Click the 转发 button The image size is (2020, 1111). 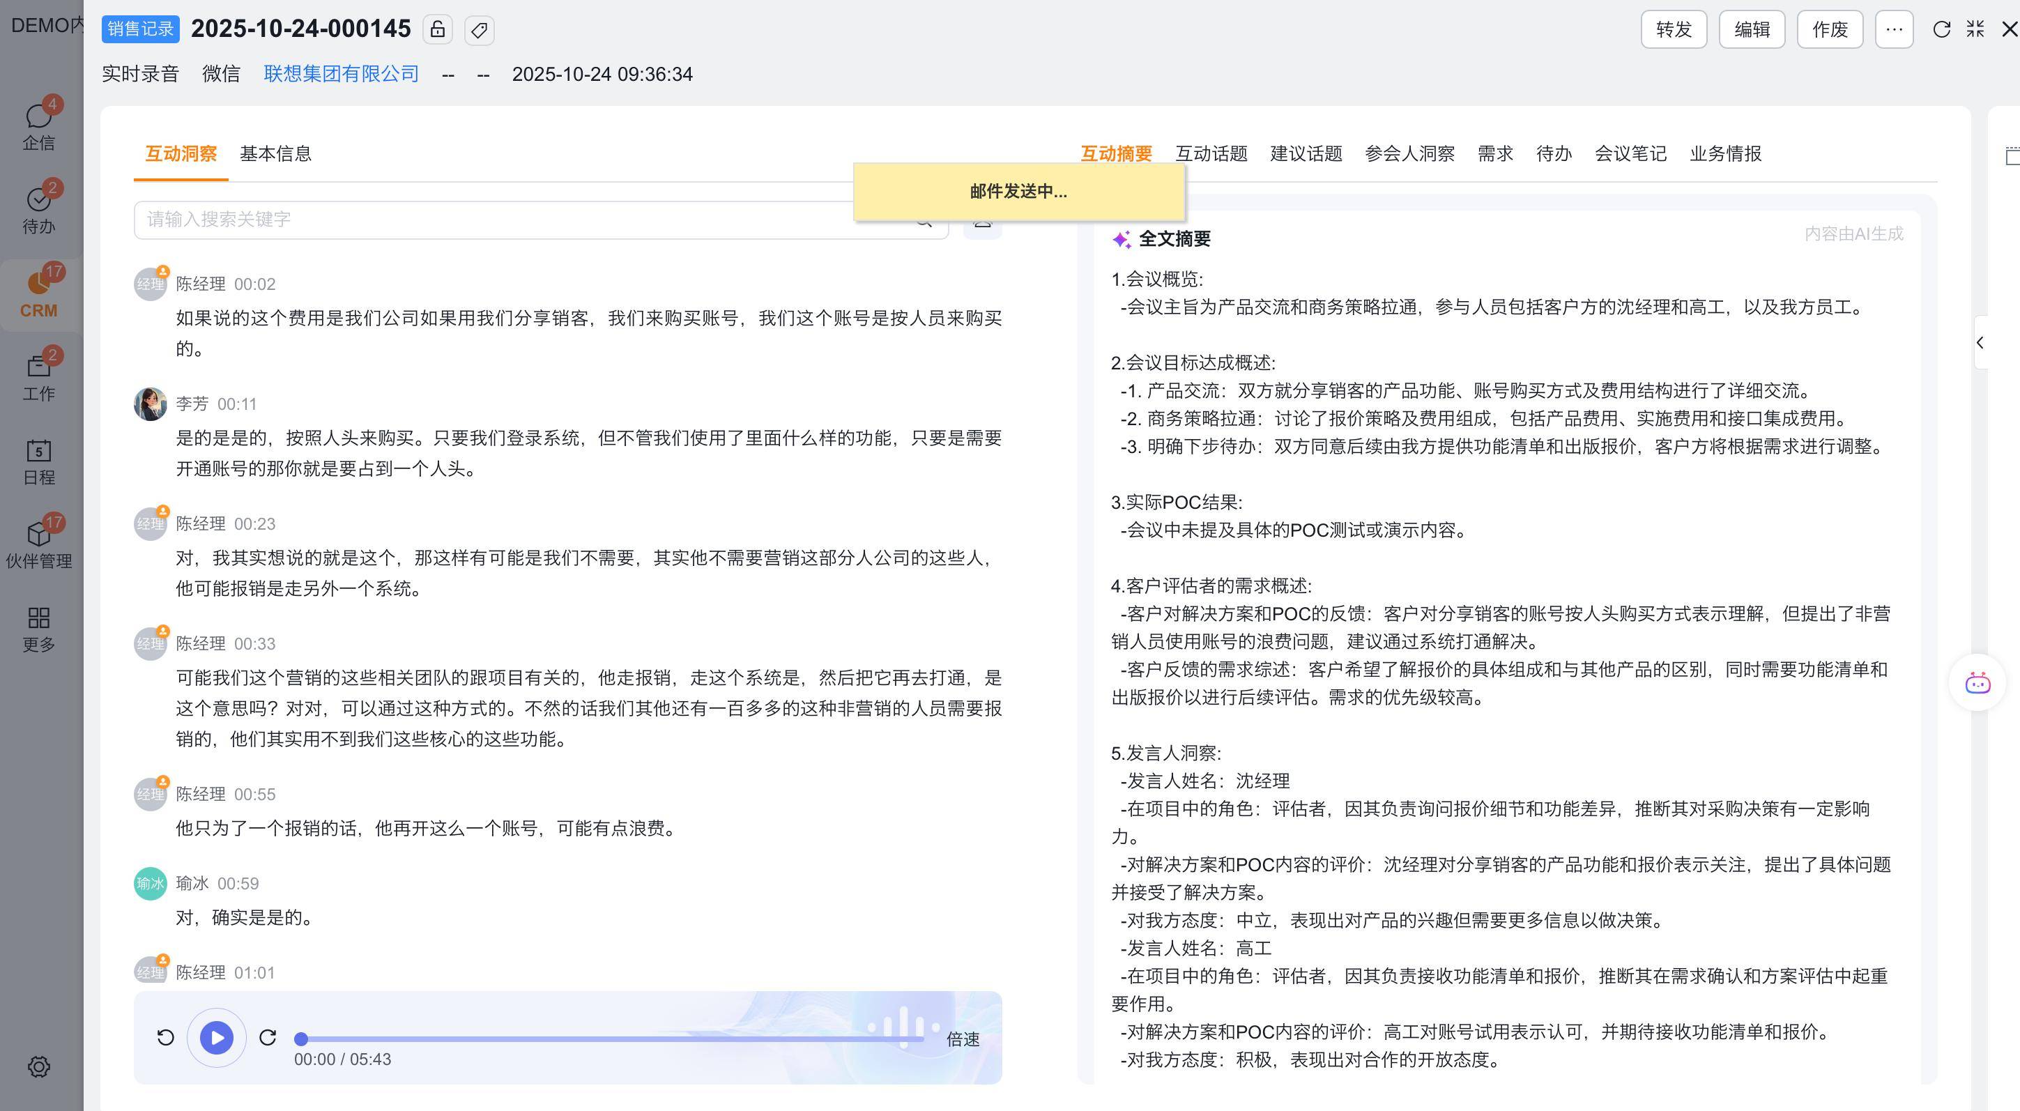[x=1674, y=30]
